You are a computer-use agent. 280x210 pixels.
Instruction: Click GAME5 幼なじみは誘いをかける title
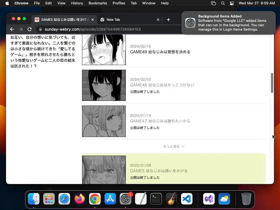click(159, 171)
